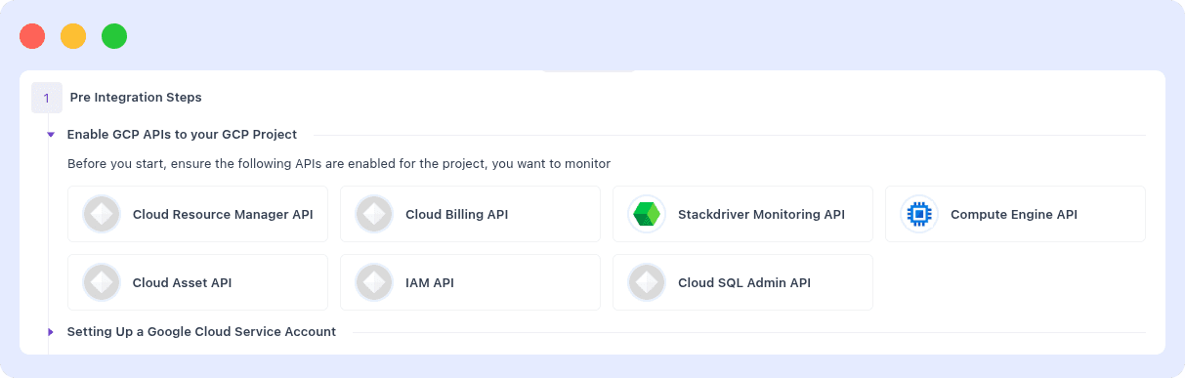The image size is (1185, 378).
Task: Click the step 1 number badge
Action: coord(47,98)
